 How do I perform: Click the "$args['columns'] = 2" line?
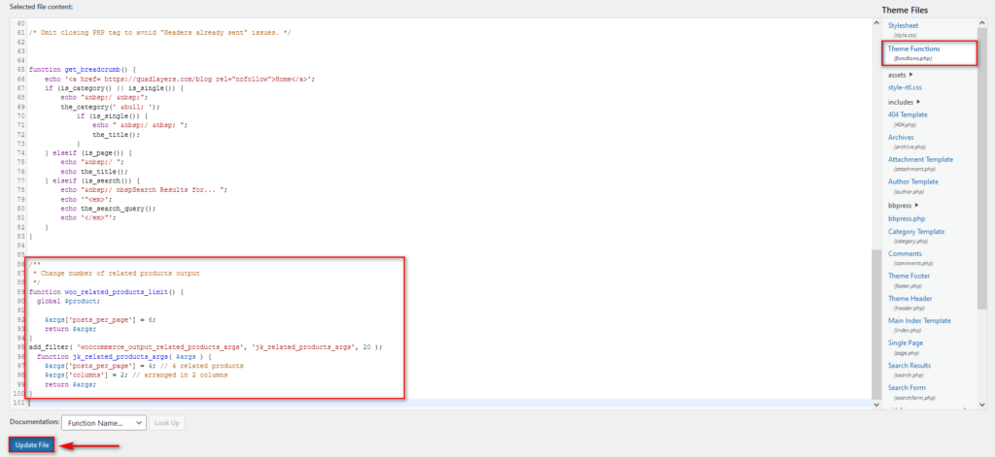click(x=136, y=375)
